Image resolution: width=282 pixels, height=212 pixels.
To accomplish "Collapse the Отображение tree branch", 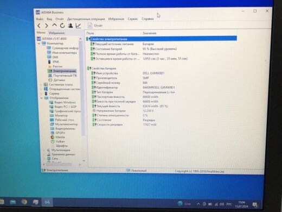I will tap(41, 98).
